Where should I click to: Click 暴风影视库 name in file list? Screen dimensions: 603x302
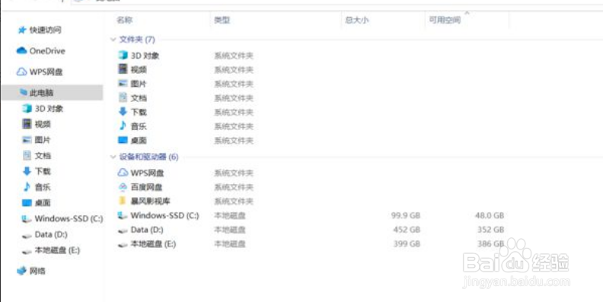coord(150,201)
